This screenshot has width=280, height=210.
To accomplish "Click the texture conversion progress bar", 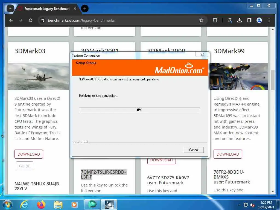I will point(139,110).
